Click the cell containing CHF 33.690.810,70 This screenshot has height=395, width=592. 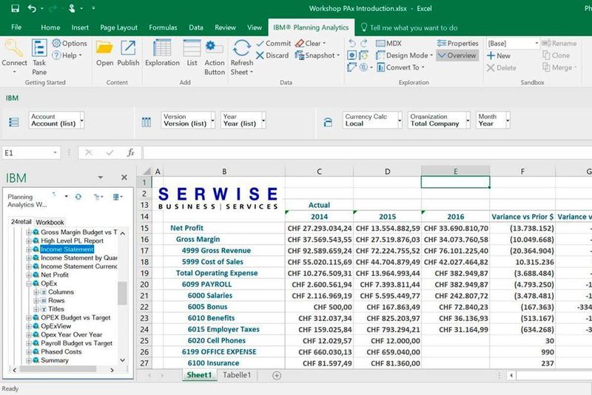456,229
